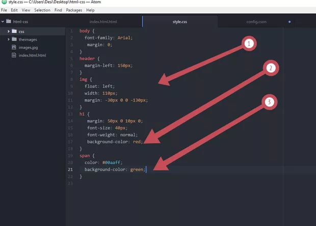Collapse the html-css project root chevron
Viewport: 316px width, 226px height.
click(x=3, y=21)
